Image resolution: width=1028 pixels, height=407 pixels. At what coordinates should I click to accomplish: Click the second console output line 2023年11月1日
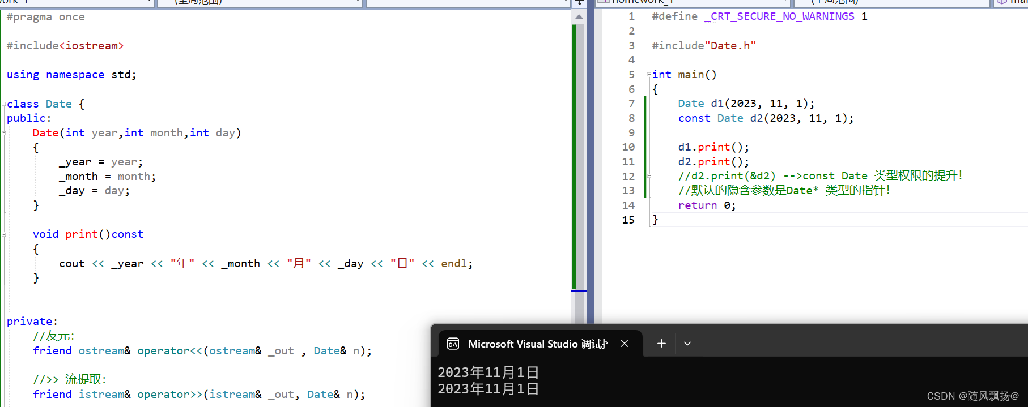(x=488, y=389)
